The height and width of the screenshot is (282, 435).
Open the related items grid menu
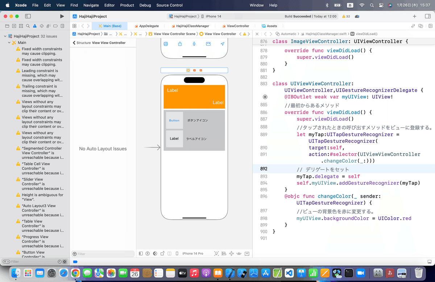tap(74, 26)
